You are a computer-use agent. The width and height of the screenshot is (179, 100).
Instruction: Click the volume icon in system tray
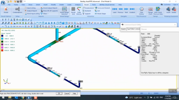(157, 97)
